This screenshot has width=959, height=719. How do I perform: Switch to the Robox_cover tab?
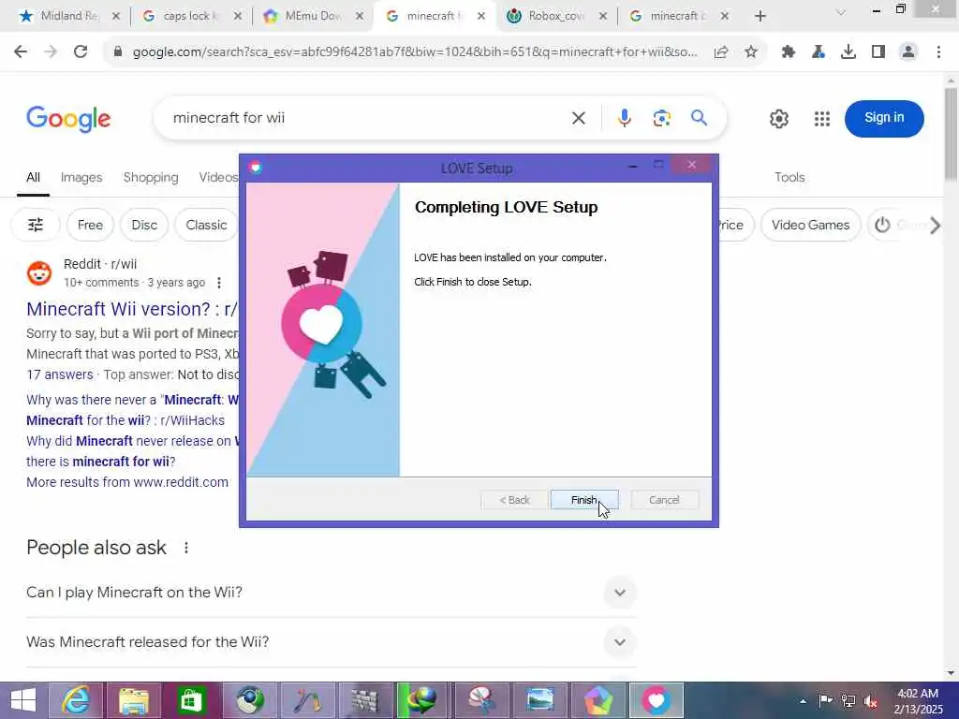tap(556, 16)
